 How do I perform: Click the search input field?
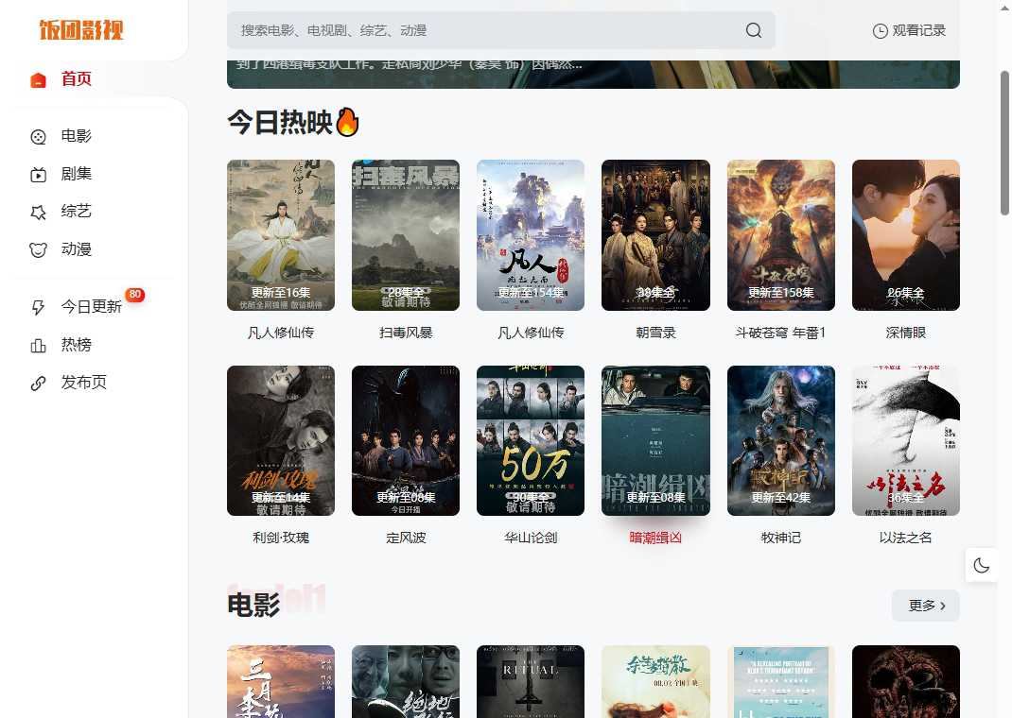pos(473,30)
